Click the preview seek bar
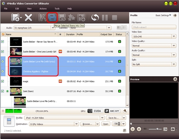Viewport: 179px width, 139px height. click(154, 124)
